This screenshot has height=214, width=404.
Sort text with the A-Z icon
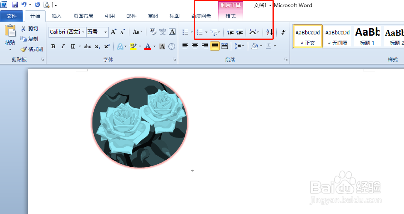(x=269, y=32)
